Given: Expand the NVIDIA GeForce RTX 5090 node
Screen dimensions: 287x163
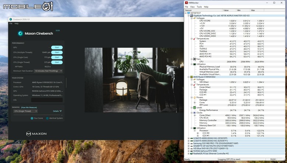Looking at the screenshot, I should [x=188, y=151].
